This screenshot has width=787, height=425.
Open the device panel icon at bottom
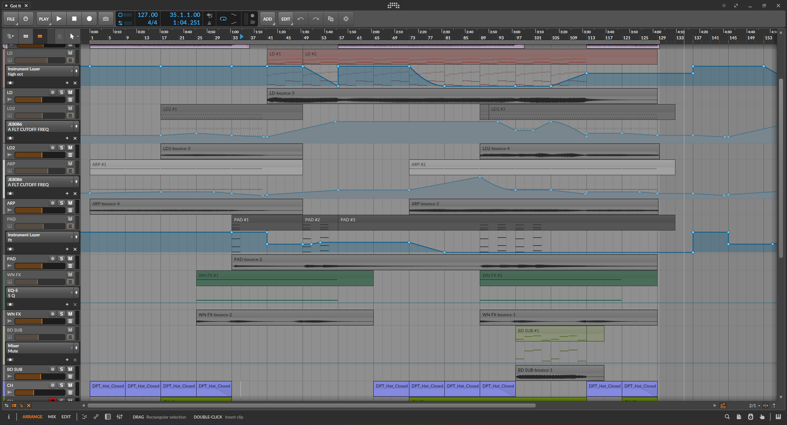pos(108,417)
